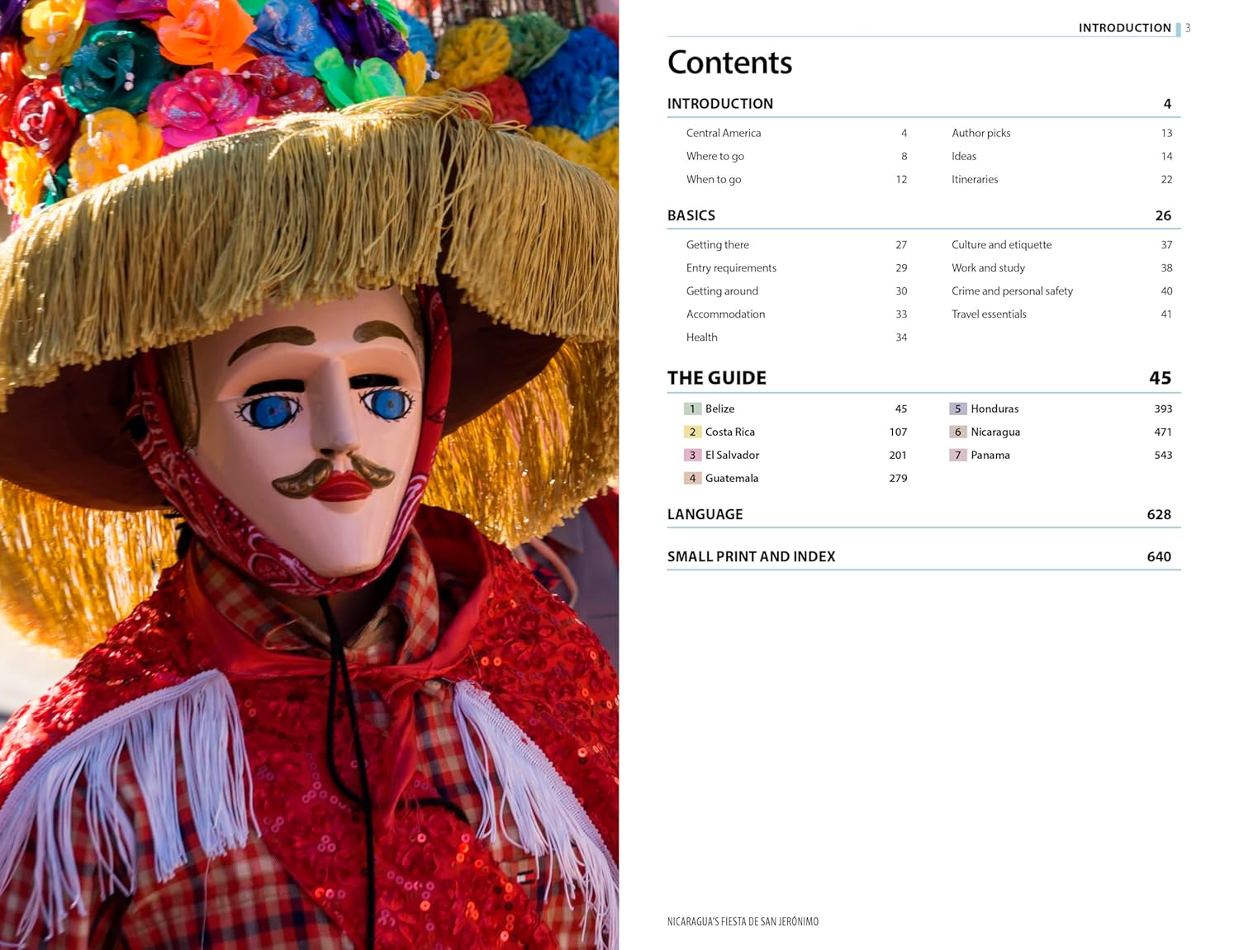Select the numbered box beside Belize

coord(692,409)
